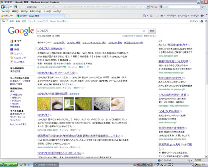Screen dimensions: 208x167
Task: Select ショッピング filter in left sidebar
Action: click(18, 58)
